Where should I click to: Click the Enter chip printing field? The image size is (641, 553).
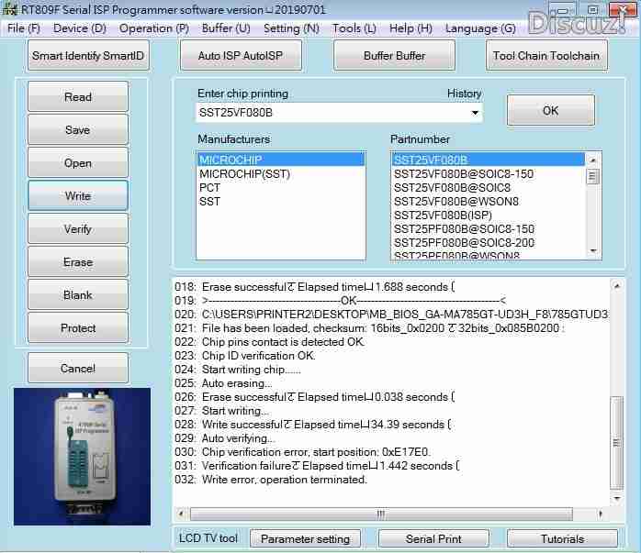pyautogui.click(x=331, y=113)
